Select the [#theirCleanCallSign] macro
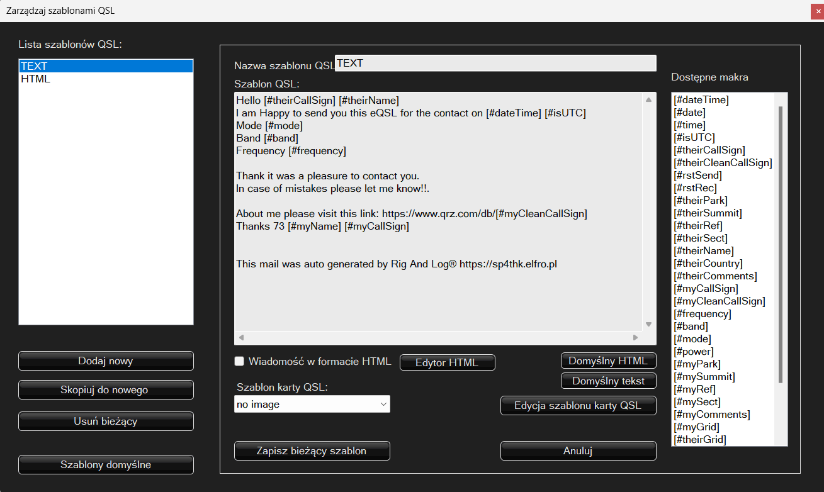The image size is (824, 492). click(723, 163)
